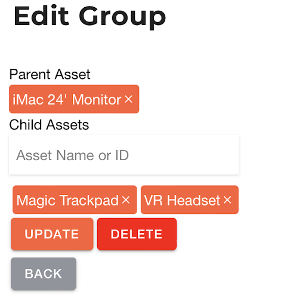Remove the Magic Trackpad child asset
Viewport: 284px width, 306px height.
(126, 200)
